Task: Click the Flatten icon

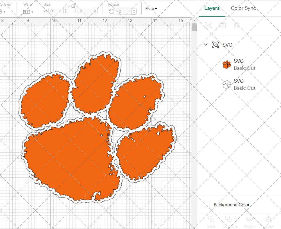Action: click(x=268, y=219)
